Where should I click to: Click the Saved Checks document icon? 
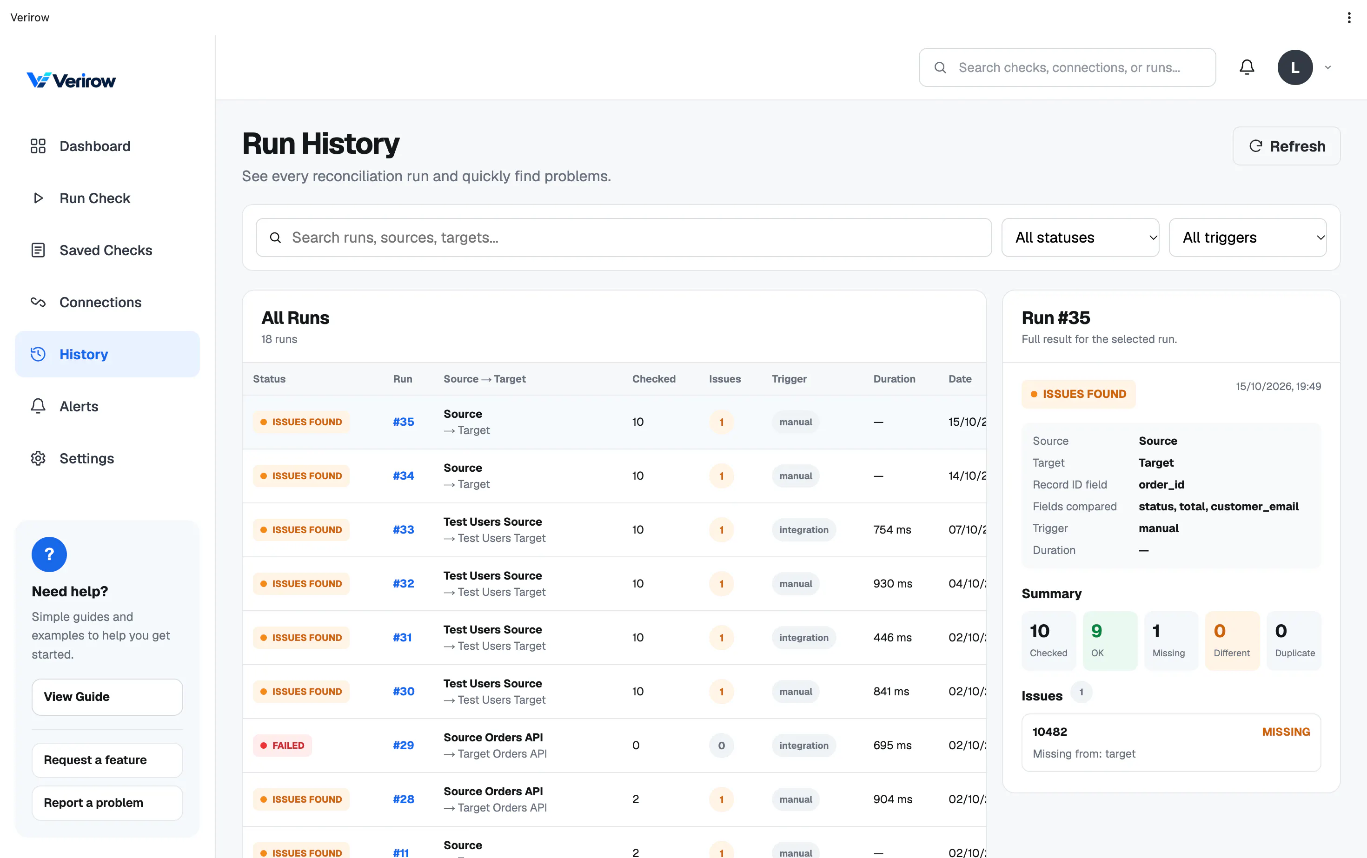click(x=38, y=250)
